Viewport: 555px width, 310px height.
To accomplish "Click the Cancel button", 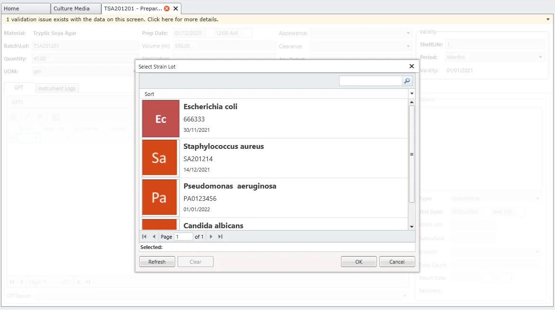I will 397,262.
